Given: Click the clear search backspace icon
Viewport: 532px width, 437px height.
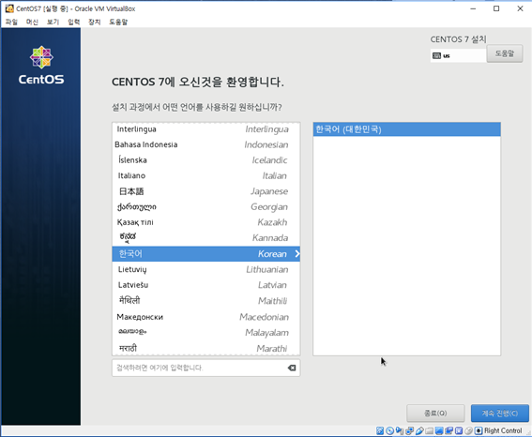Looking at the screenshot, I should [292, 368].
